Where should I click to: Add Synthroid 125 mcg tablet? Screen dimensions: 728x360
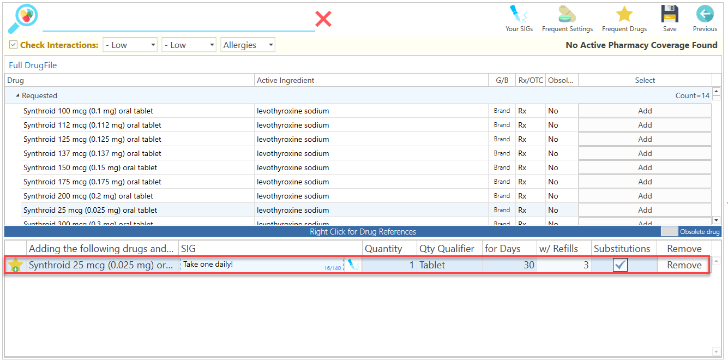point(645,139)
